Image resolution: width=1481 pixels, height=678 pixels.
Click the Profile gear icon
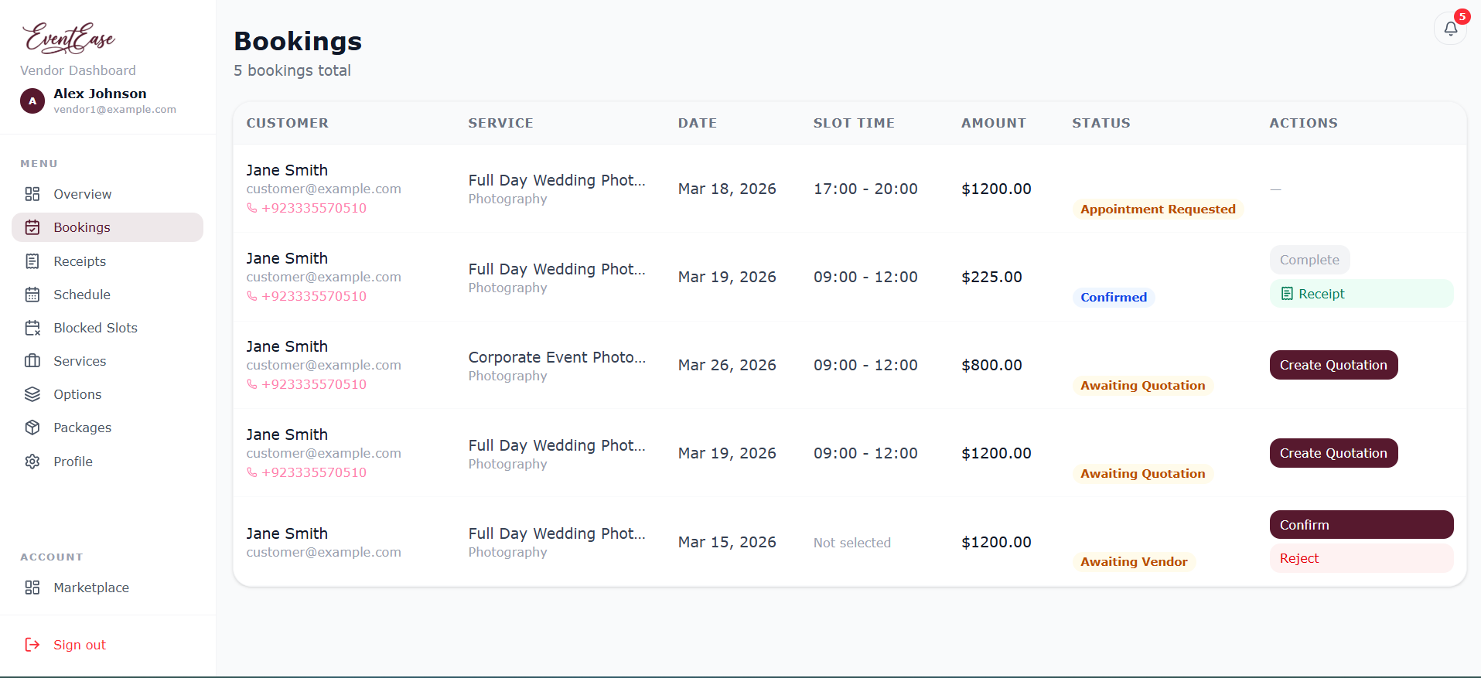[32, 461]
